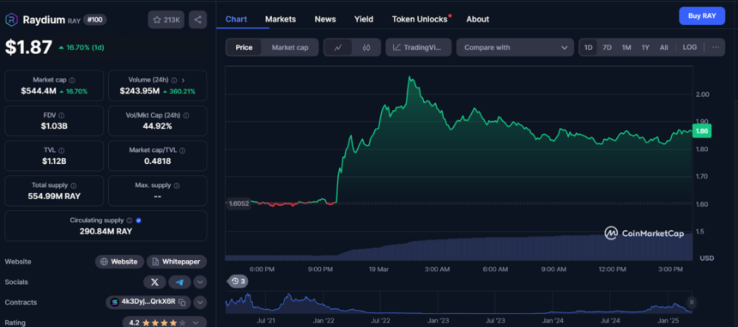Click TVL info icon
Image resolution: width=738 pixels, height=327 pixels.
click(61, 150)
